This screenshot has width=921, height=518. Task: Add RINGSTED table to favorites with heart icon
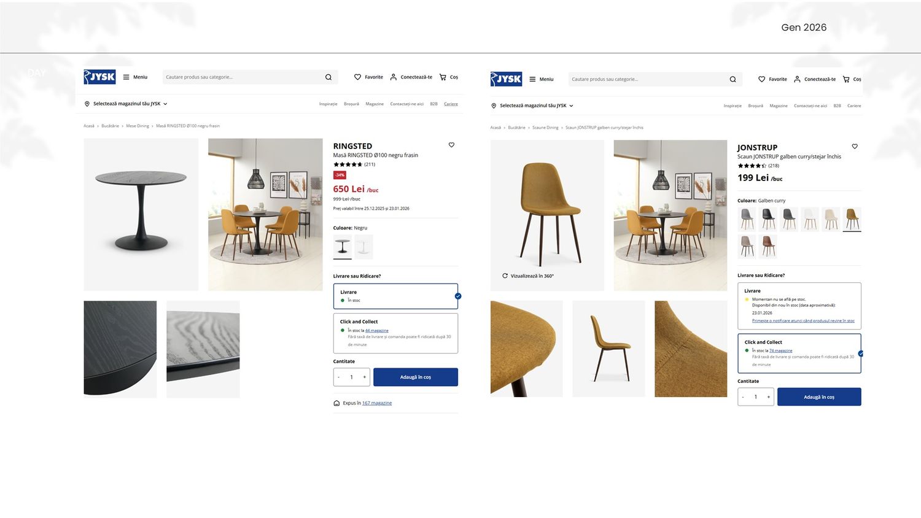(451, 145)
